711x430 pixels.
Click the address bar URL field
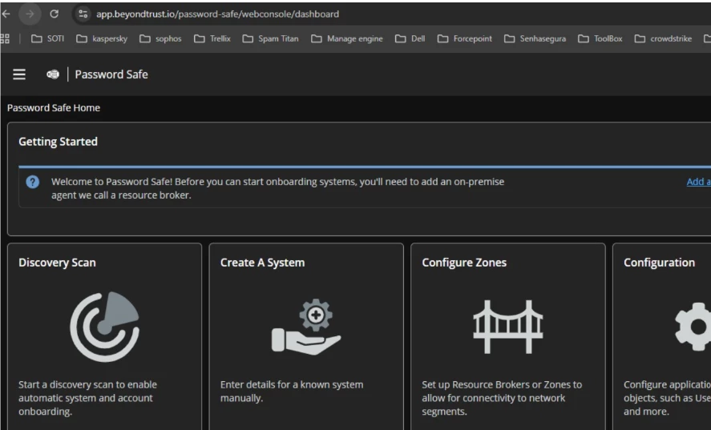tap(218, 14)
